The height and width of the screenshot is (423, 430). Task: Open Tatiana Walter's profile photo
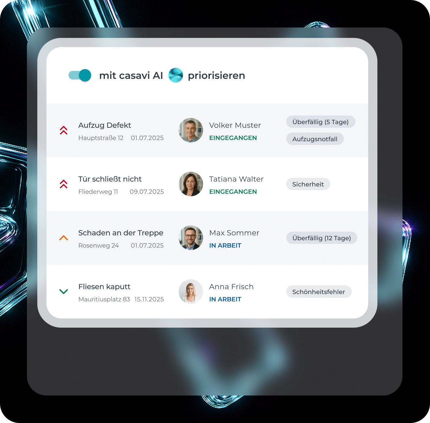pyautogui.click(x=191, y=184)
